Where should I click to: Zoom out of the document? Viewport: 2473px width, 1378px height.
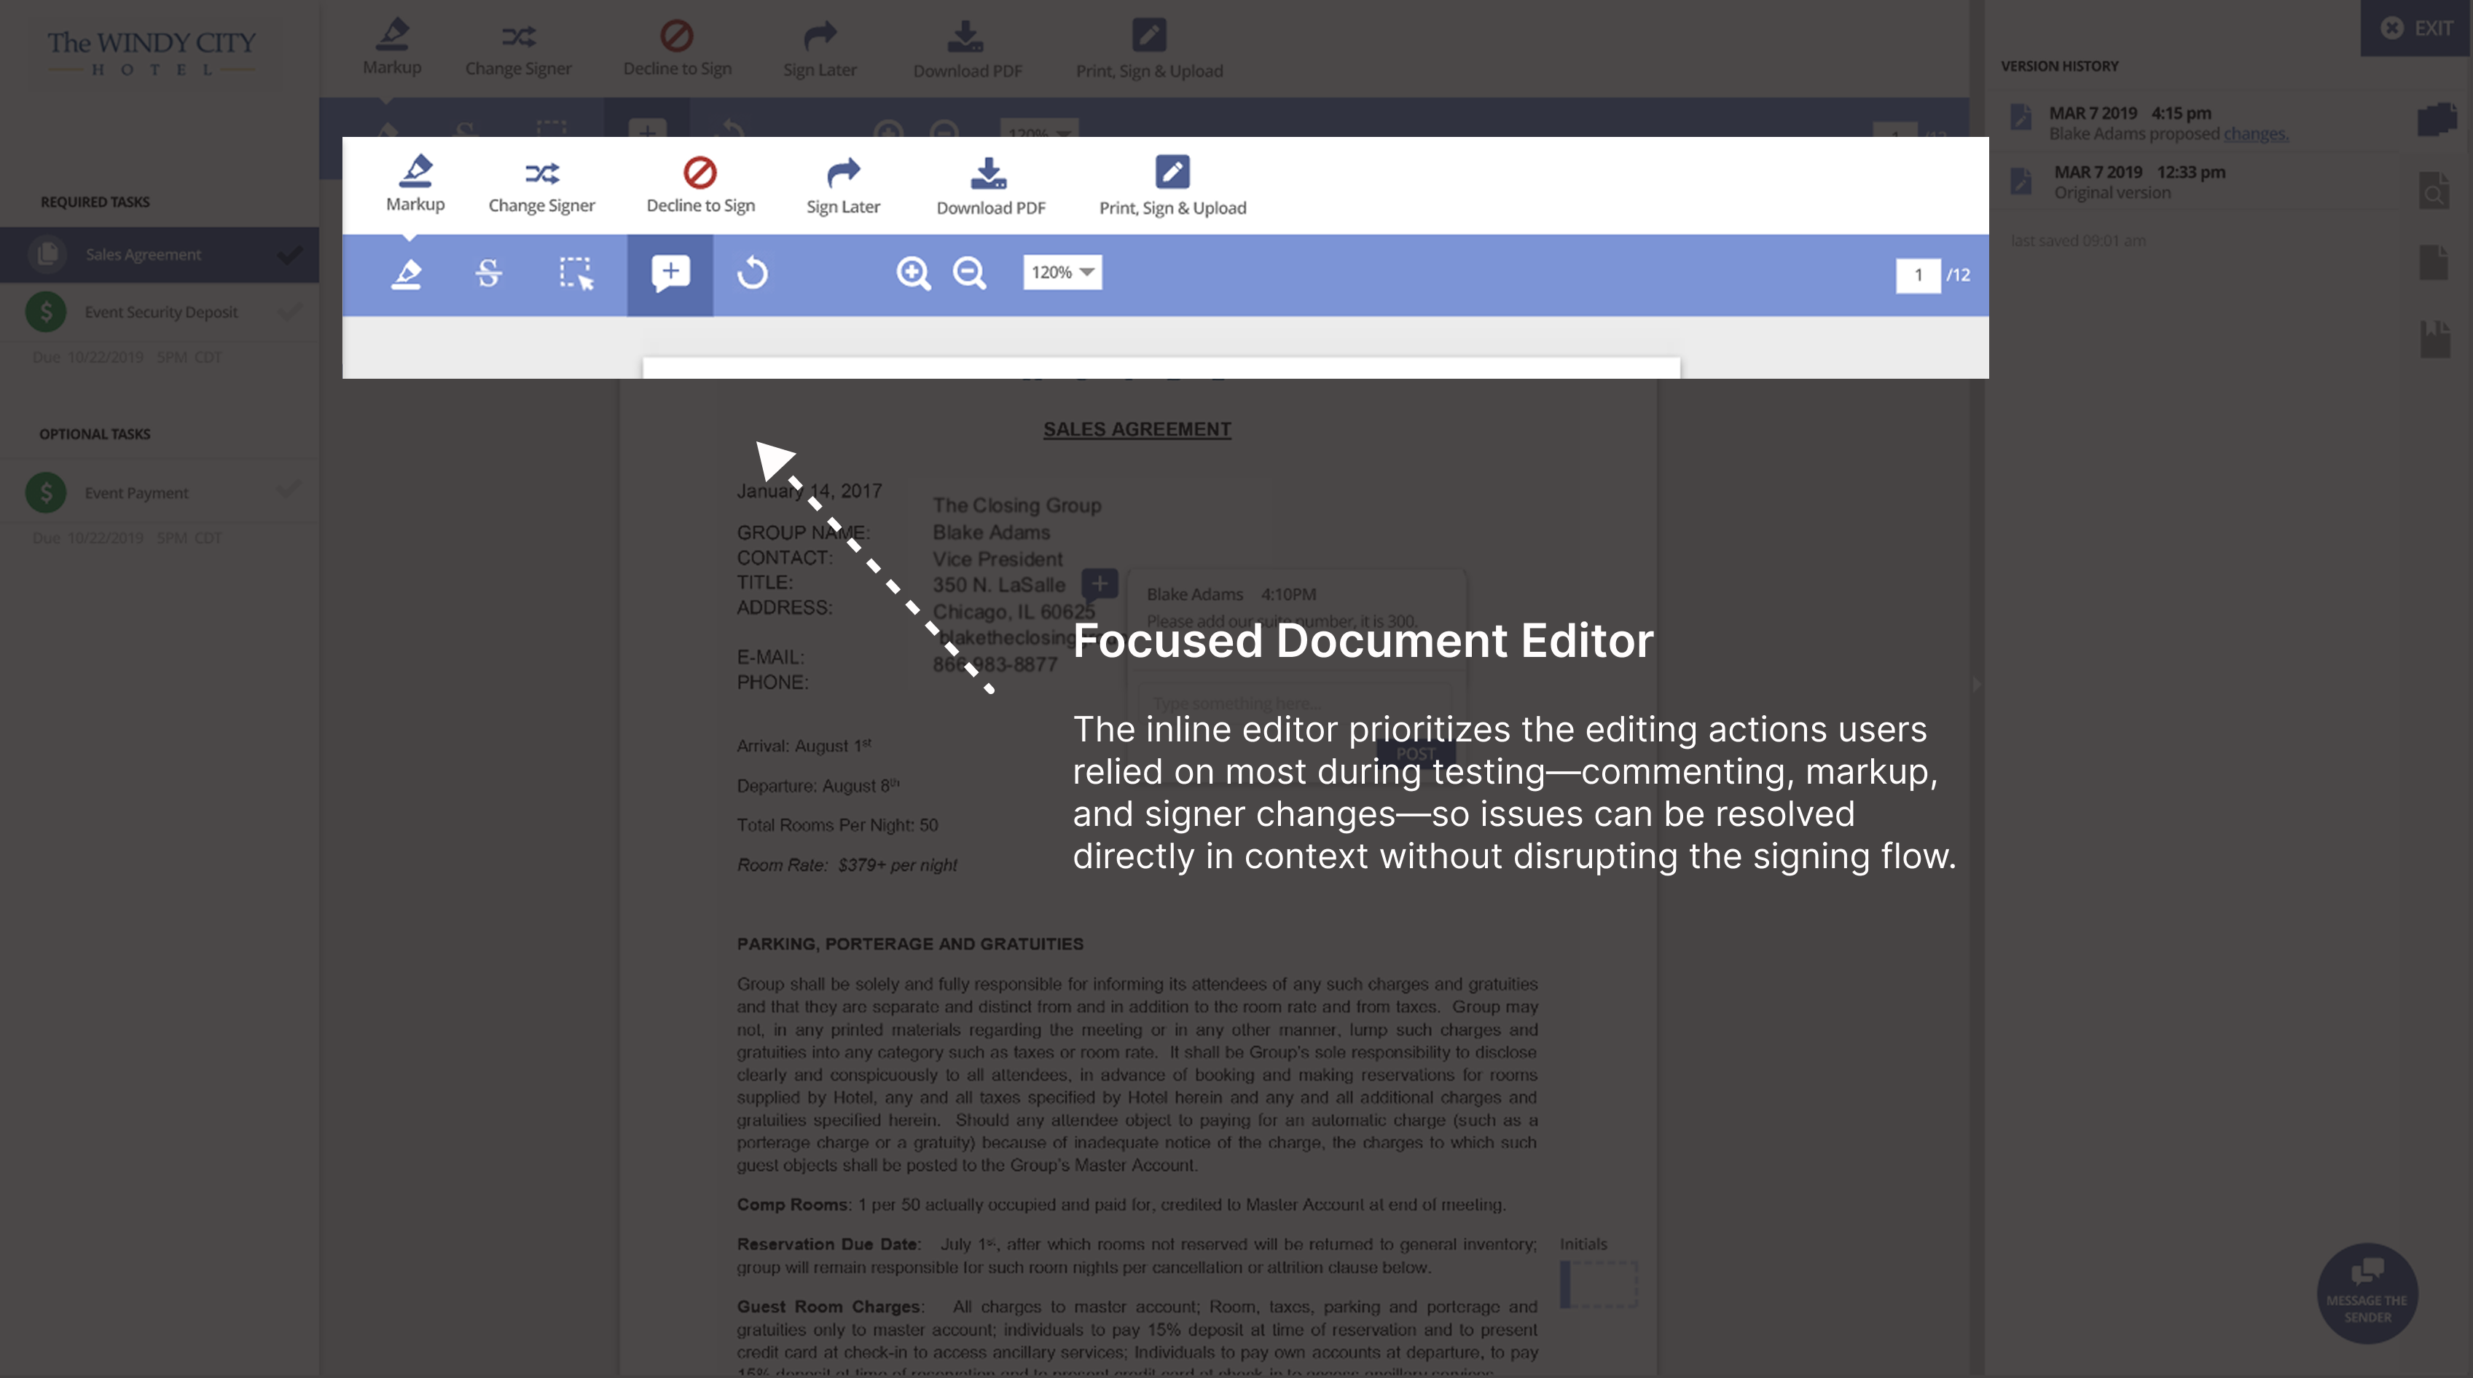(x=970, y=274)
